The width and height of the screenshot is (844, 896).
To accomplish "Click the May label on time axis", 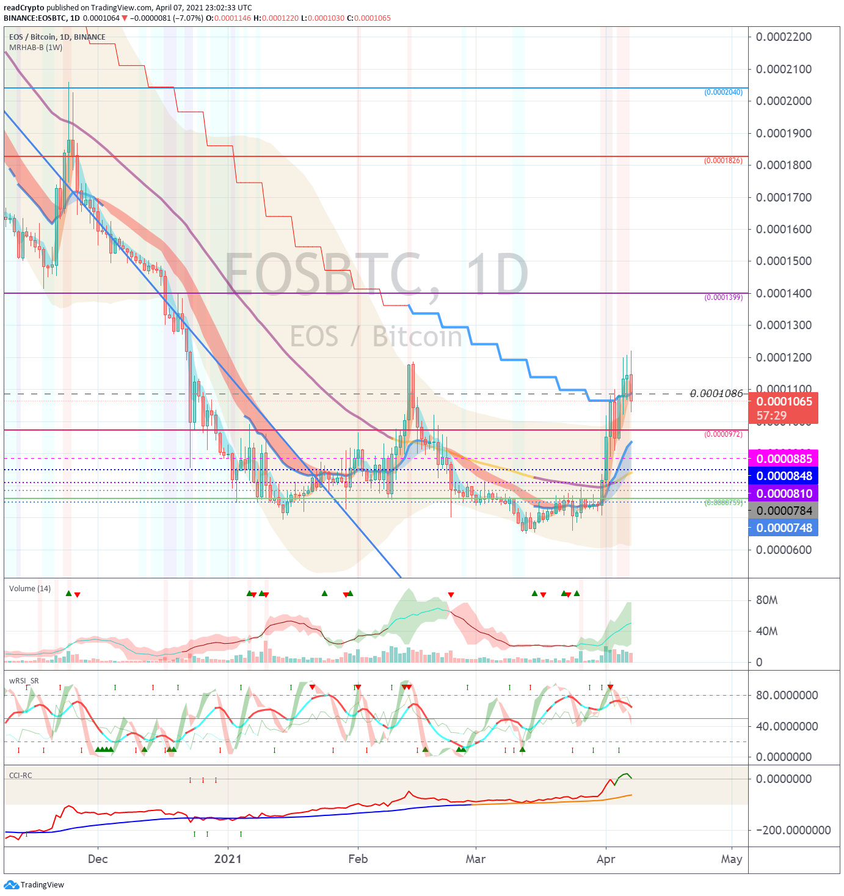I will tap(732, 859).
